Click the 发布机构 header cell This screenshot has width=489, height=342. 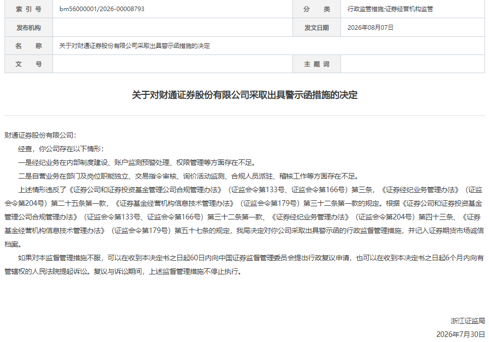point(29,27)
